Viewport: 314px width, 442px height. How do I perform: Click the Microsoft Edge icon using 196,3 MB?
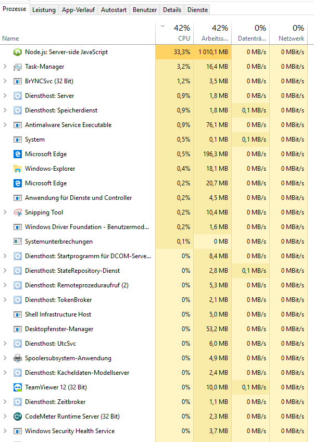coord(18,154)
